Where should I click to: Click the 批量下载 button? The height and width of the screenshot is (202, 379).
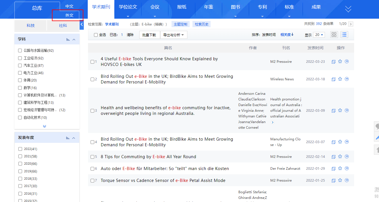149,35
